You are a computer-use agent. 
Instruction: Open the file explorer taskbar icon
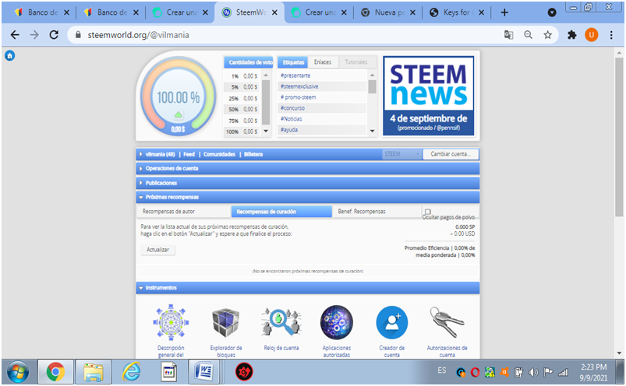click(x=93, y=372)
